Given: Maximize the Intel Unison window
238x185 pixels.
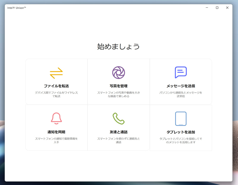Looking at the screenshot, I should click(217, 8).
